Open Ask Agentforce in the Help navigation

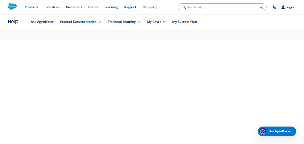(x=42, y=22)
